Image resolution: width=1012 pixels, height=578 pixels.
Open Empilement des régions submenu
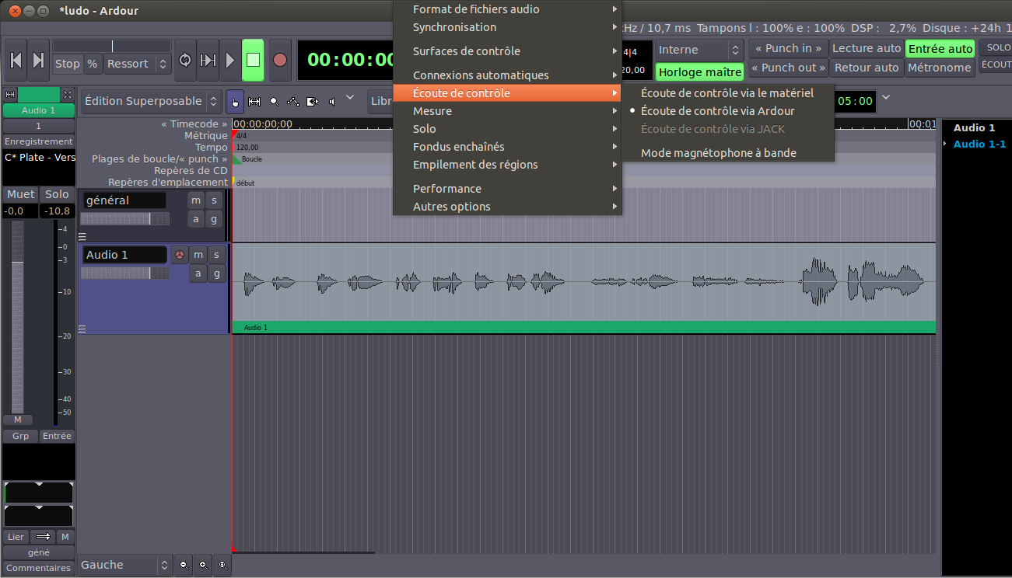pos(507,165)
